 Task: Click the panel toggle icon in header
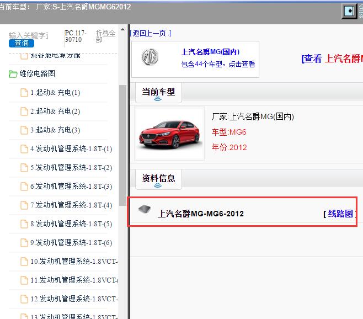tap(349, 11)
